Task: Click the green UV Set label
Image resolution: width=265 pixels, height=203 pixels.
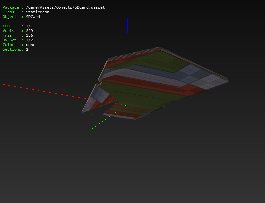Action: [9, 40]
